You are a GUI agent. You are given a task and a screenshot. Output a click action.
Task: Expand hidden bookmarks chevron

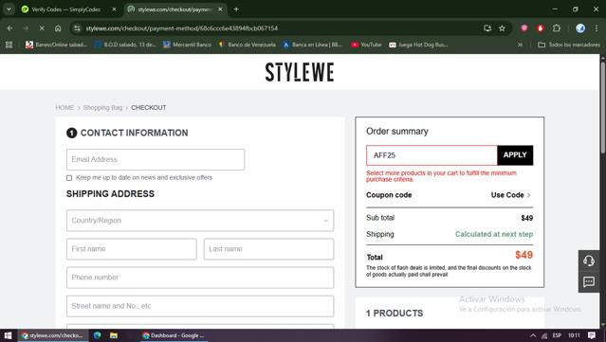pyautogui.click(x=520, y=45)
